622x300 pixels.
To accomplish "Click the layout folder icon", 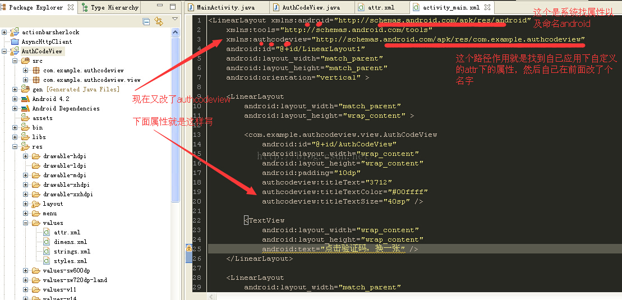I will [36, 204].
